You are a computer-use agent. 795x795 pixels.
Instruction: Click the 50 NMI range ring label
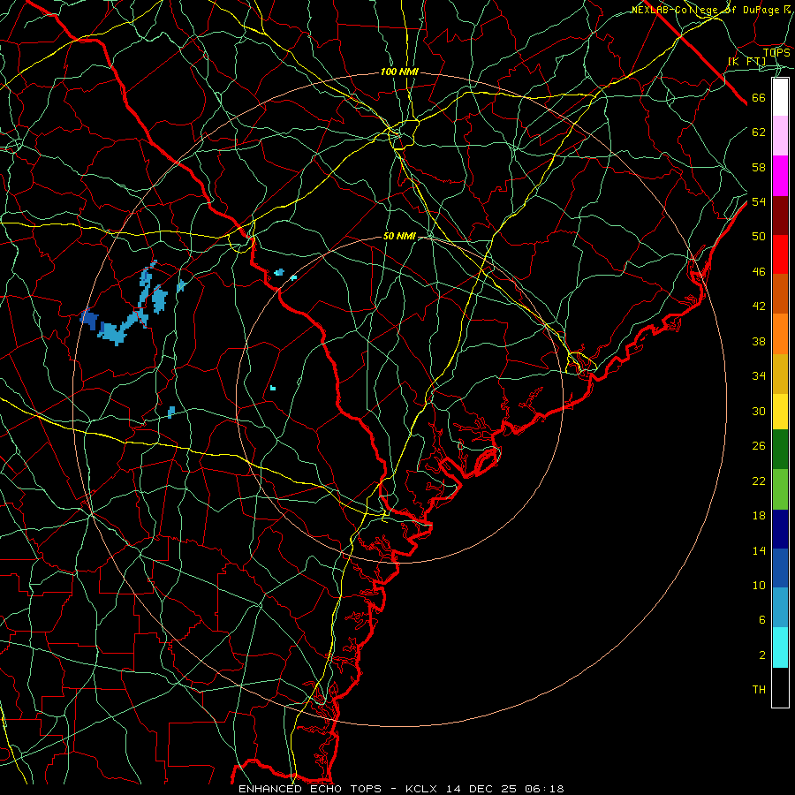point(399,236)
